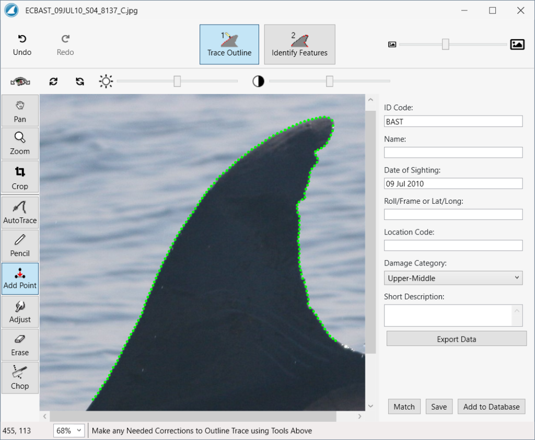Click Add to Database button
Image resolution: width=535 pixels, height=440 pixels.
pos(491,407)
